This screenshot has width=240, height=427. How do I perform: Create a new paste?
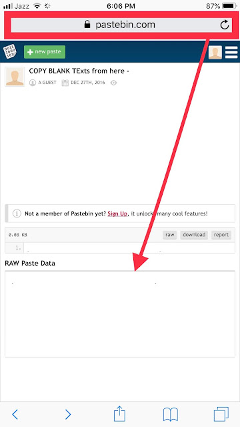(45, 52)
